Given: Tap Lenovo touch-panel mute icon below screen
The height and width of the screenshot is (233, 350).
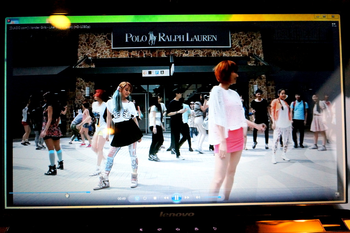Looking at the screenshot, I should tap(140, 229).
